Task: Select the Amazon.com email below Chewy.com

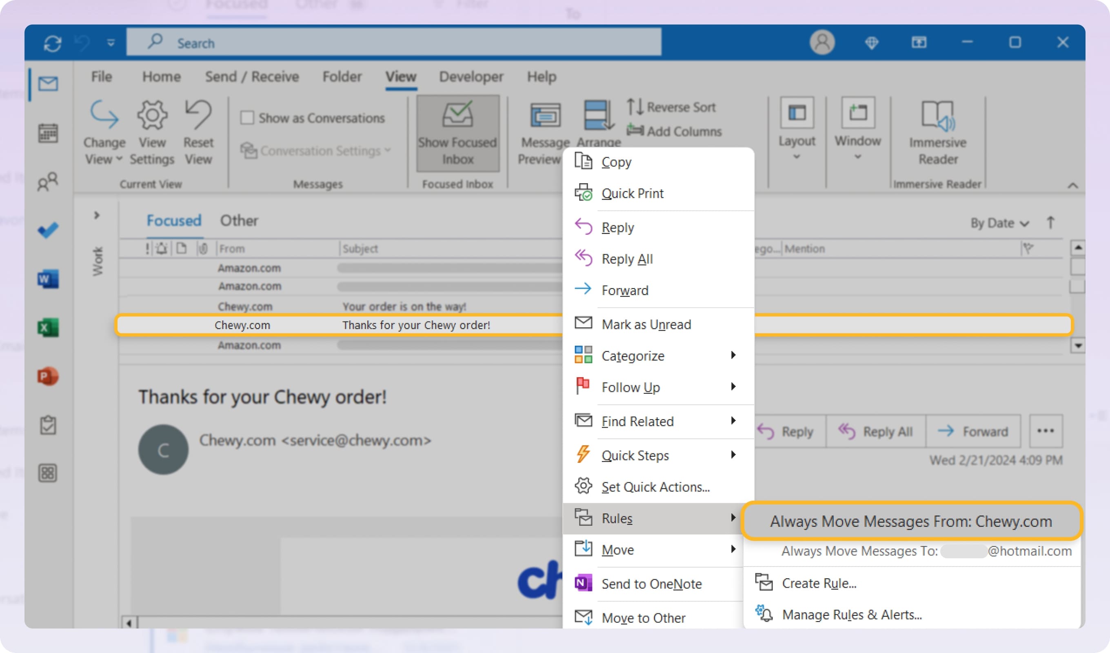Action: [249, 345]
